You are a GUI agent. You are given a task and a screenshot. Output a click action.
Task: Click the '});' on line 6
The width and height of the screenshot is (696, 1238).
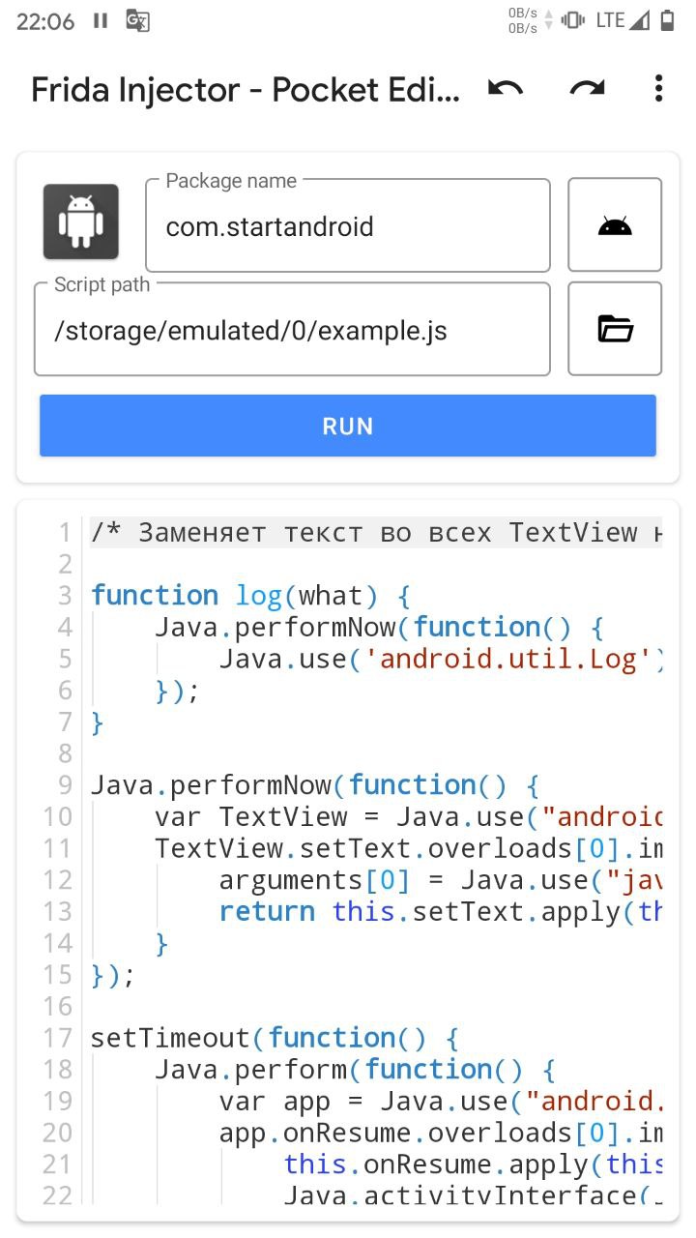(x=177, y=691)
